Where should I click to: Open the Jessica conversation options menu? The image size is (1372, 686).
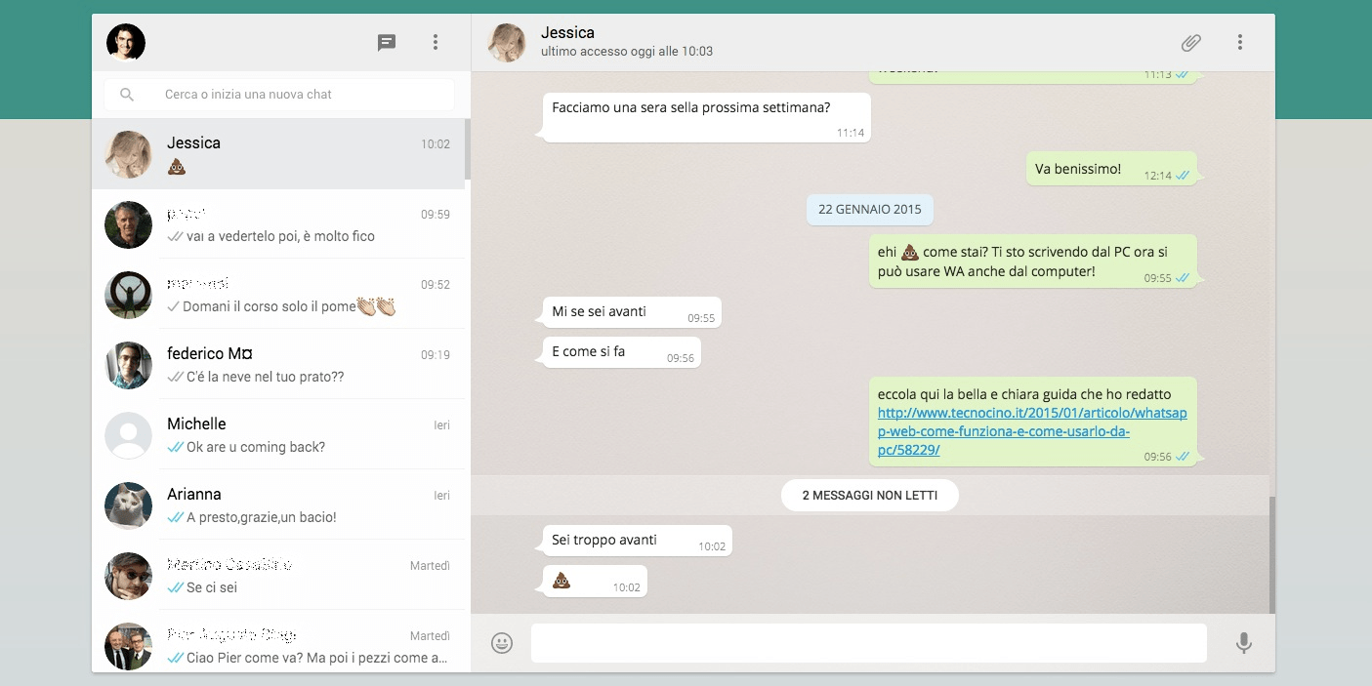point(1239,42)
